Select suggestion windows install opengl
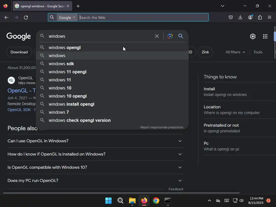 (x=112, y=104)
